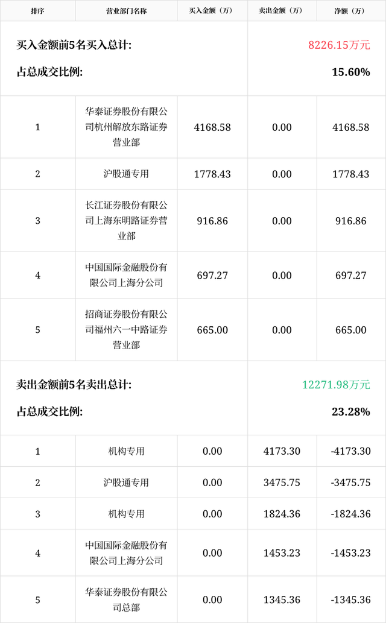Click the net amount -3475.75 cell
Image resolution: width=386 pixels, height=623 pixels.
(350, 482)
